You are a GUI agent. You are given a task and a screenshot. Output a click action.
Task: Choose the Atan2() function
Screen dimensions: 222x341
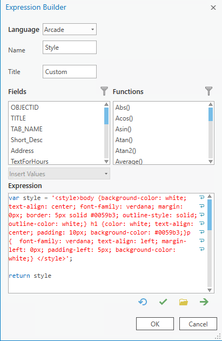[x=126, y=151]
